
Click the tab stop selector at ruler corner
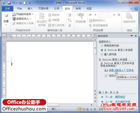[4, 36]
